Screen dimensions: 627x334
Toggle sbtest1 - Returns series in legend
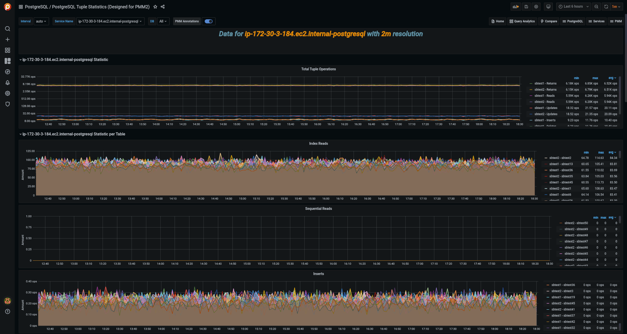pos(545,84)
